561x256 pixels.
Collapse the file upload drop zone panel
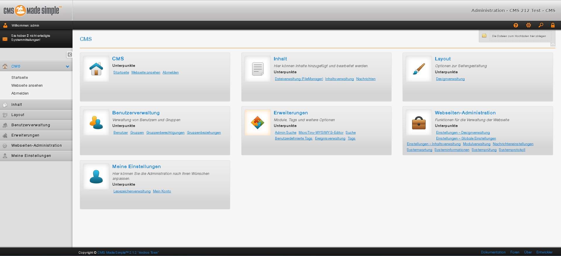[x=553, y=44]
